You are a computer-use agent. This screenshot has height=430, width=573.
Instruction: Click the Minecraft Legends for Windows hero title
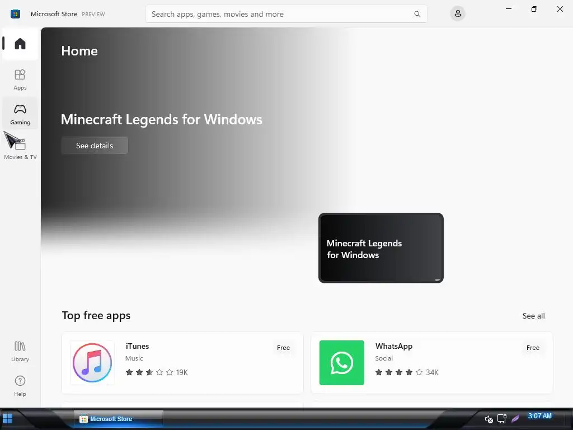pos(162,120)
